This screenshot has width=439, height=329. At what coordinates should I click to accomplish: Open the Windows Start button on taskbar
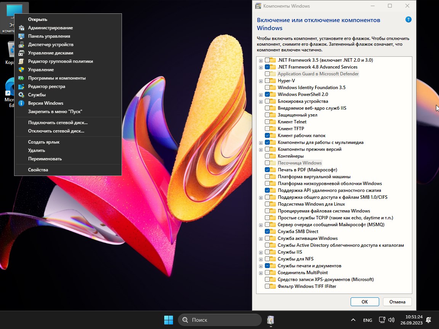point(168,320)
